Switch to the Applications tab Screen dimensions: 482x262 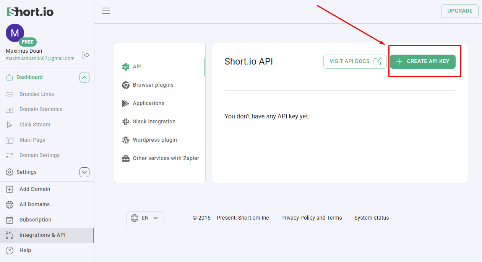pos(160,103)
